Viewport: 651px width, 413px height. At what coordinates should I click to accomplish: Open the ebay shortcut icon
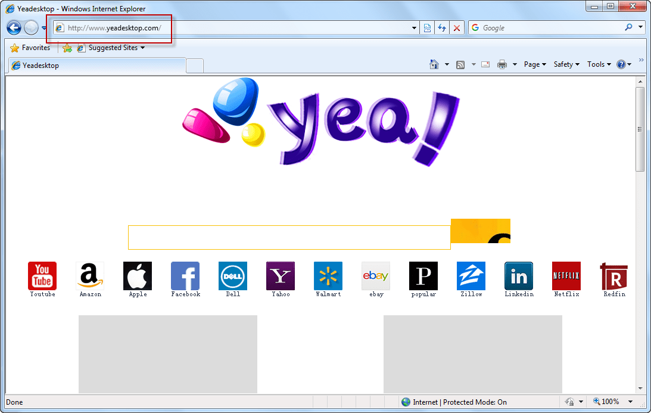[376, 276]
